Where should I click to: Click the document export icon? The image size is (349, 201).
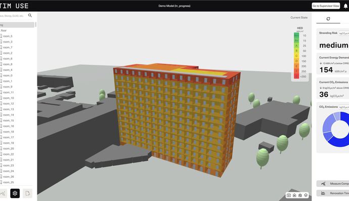(x=27, y=193)
